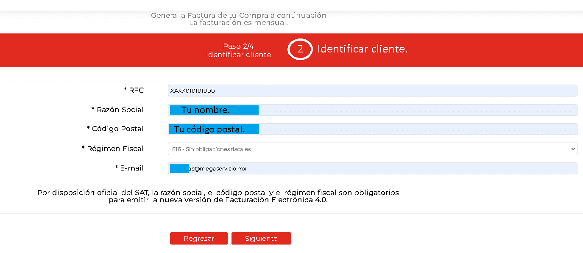Click the 'Paso 2/4' step indicator text
583x253 pixels.
tap(239, 46)
